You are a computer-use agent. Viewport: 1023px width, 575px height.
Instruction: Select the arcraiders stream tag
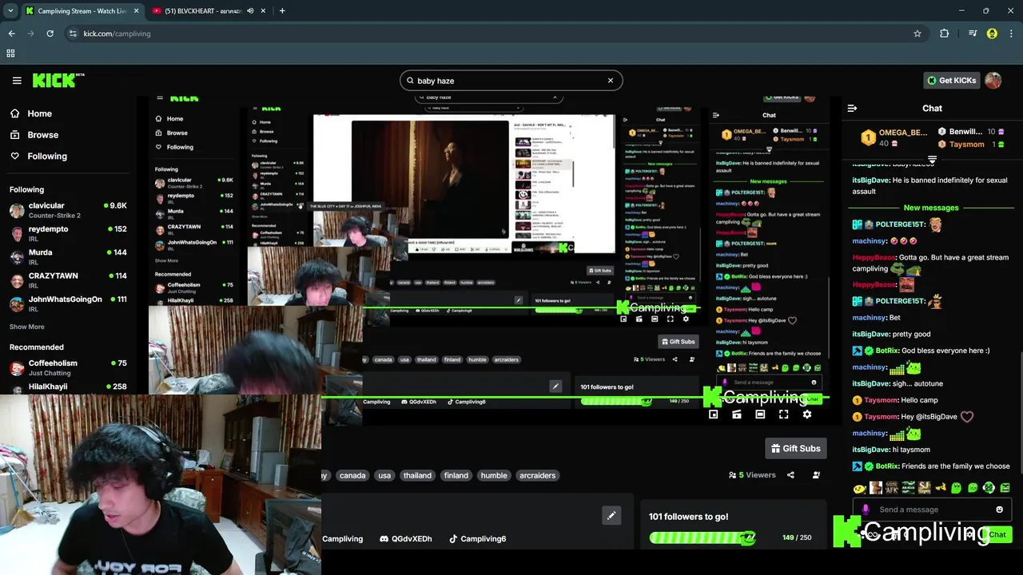(x=537, y=475)
